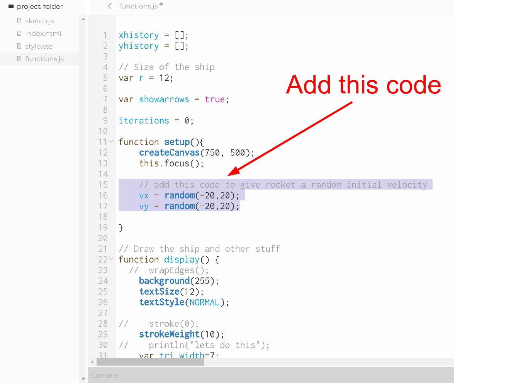The width and height of the screenshot is (511, 383).
Task: Click the project-folder folder icon
Action: [x=11, y=6]
